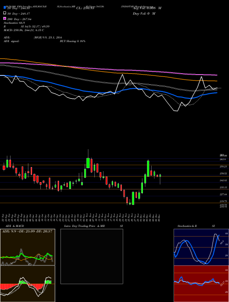Click the MACD values line
Viewport: 229px width, 302px height.
(24, 30)
